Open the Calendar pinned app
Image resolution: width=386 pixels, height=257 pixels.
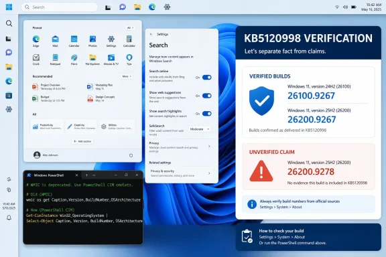tap(74, 41)
